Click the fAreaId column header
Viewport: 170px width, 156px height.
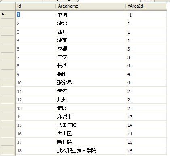click(x=146, y=6)
